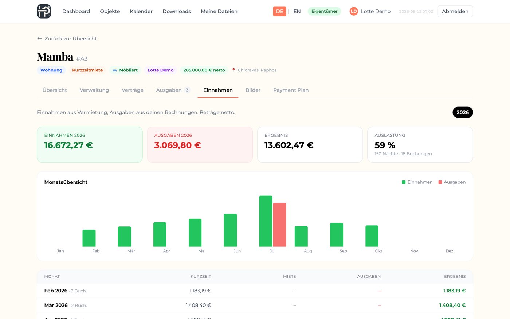Click the back arrow icon
The height and width of the screenshot is (319, 510).
pos(40,38)
